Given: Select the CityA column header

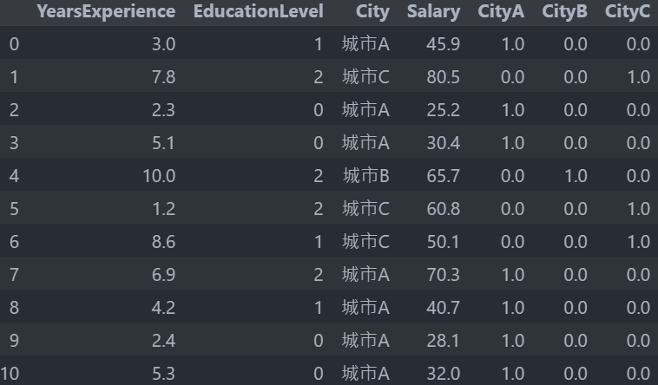Looking at the screenshot, I should [x=501, y=12].
